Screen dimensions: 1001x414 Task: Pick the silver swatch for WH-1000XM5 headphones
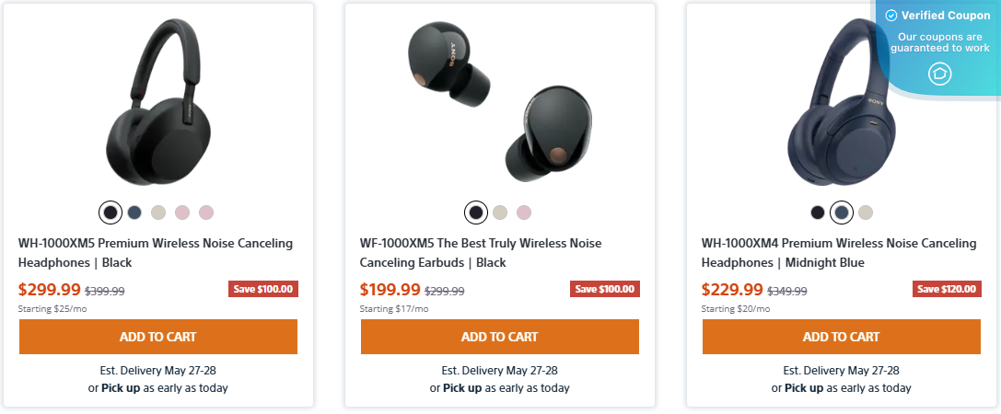coord(158,213)
